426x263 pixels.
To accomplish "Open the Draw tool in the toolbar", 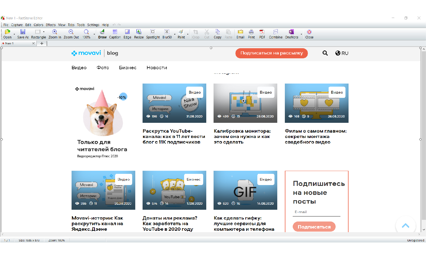I will point(102,34).
